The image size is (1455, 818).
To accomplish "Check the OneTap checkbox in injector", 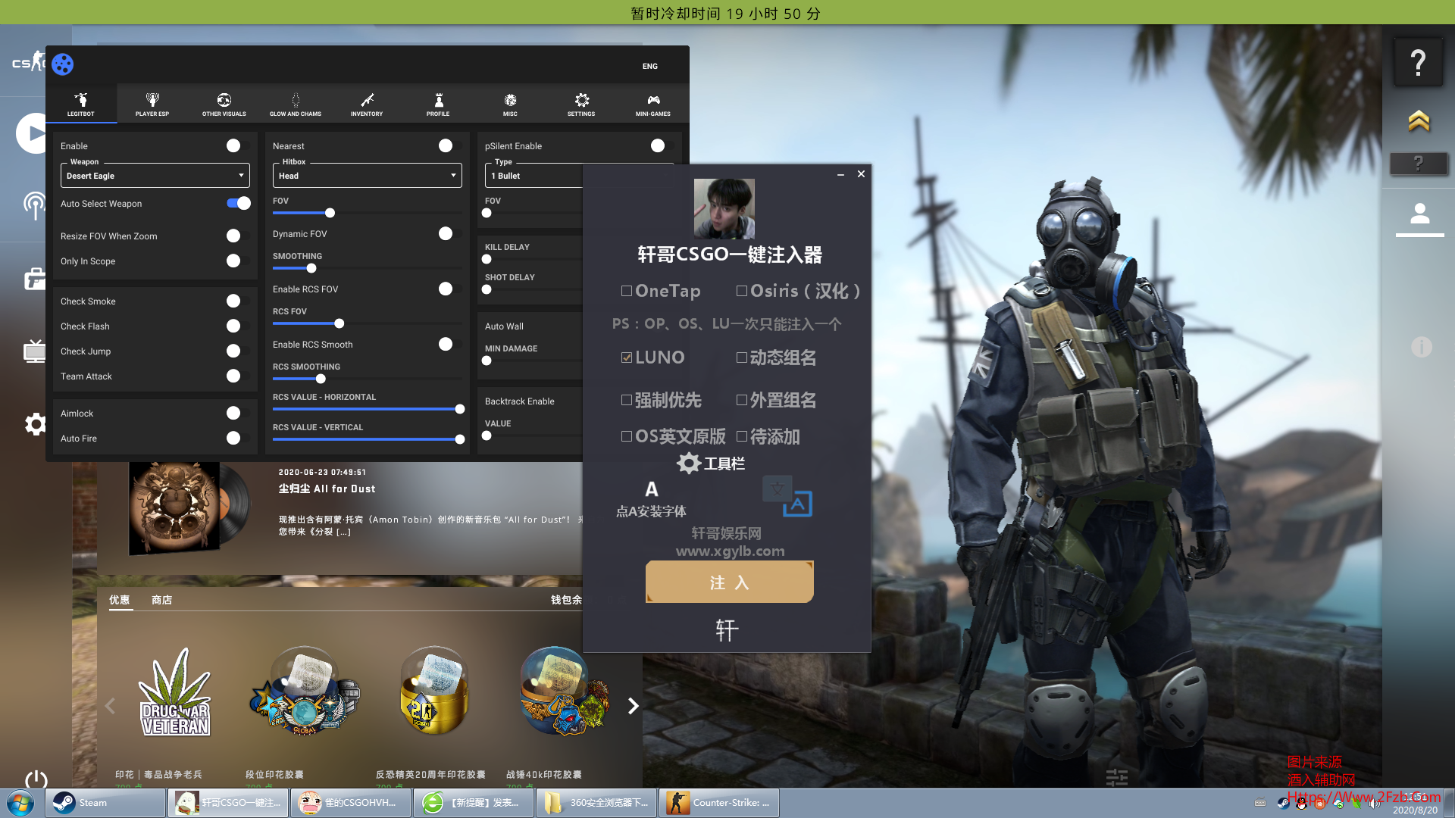I will tap(627, 291).
